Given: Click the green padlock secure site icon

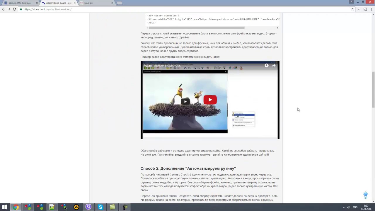Looking at the screenshot, I should click(x=21, y=9).
